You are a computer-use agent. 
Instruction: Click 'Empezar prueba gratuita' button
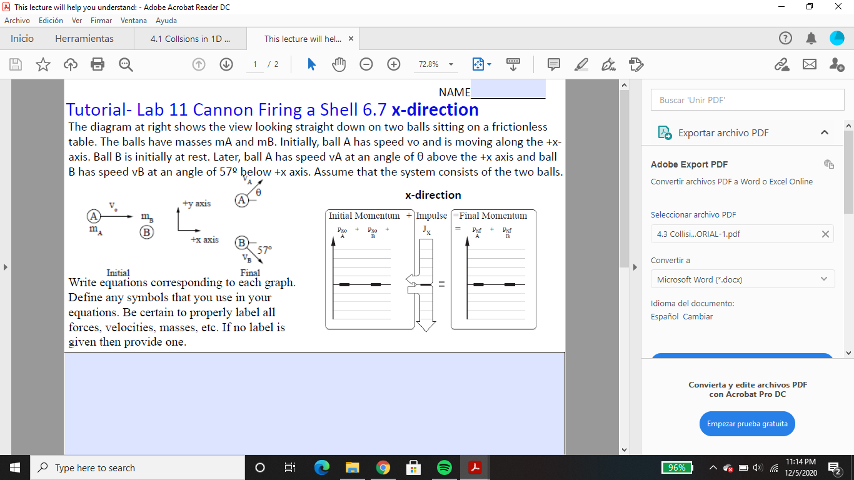[x=747, y=423]
